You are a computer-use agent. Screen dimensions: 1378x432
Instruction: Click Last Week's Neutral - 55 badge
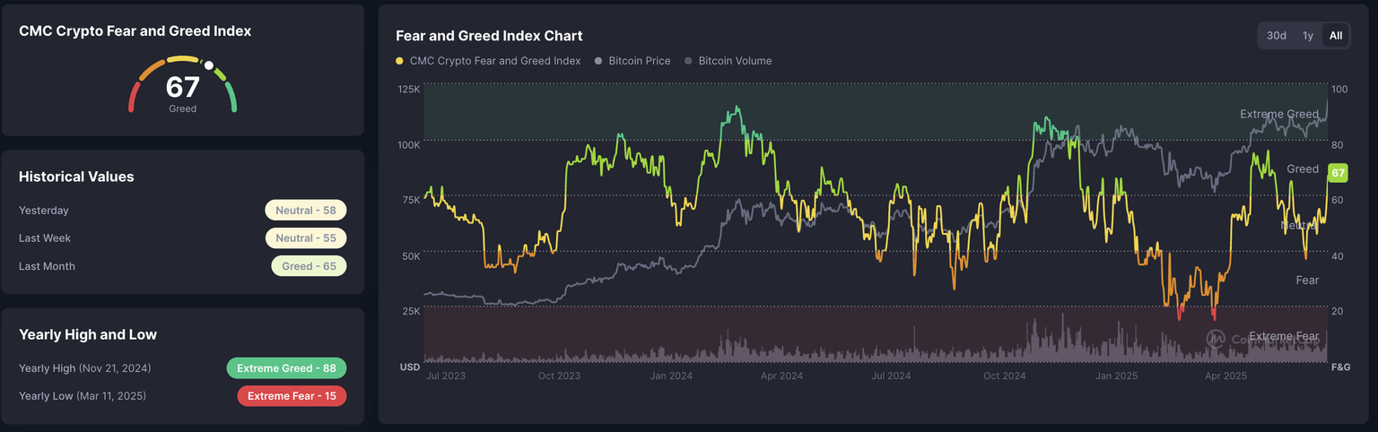305,238
